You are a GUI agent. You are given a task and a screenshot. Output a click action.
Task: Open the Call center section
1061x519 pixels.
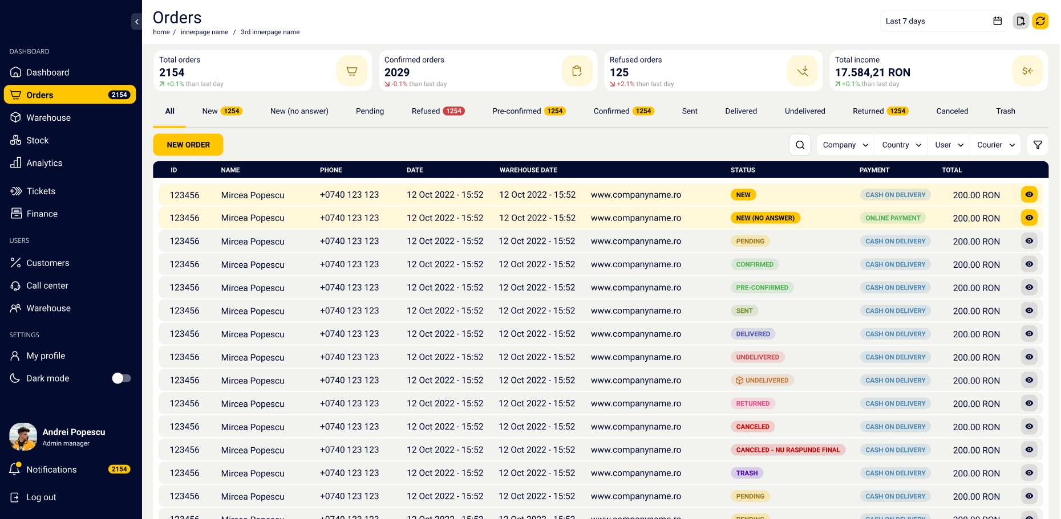[x=16, y=285]
